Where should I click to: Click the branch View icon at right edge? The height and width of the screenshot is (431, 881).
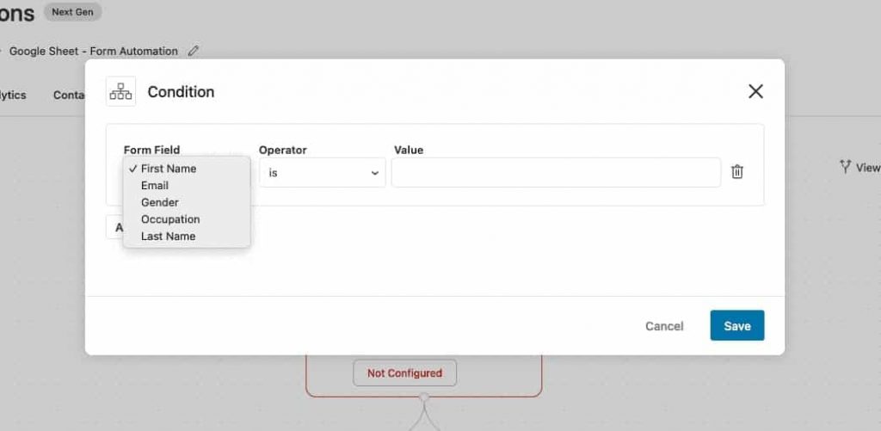tap(846, 166)
